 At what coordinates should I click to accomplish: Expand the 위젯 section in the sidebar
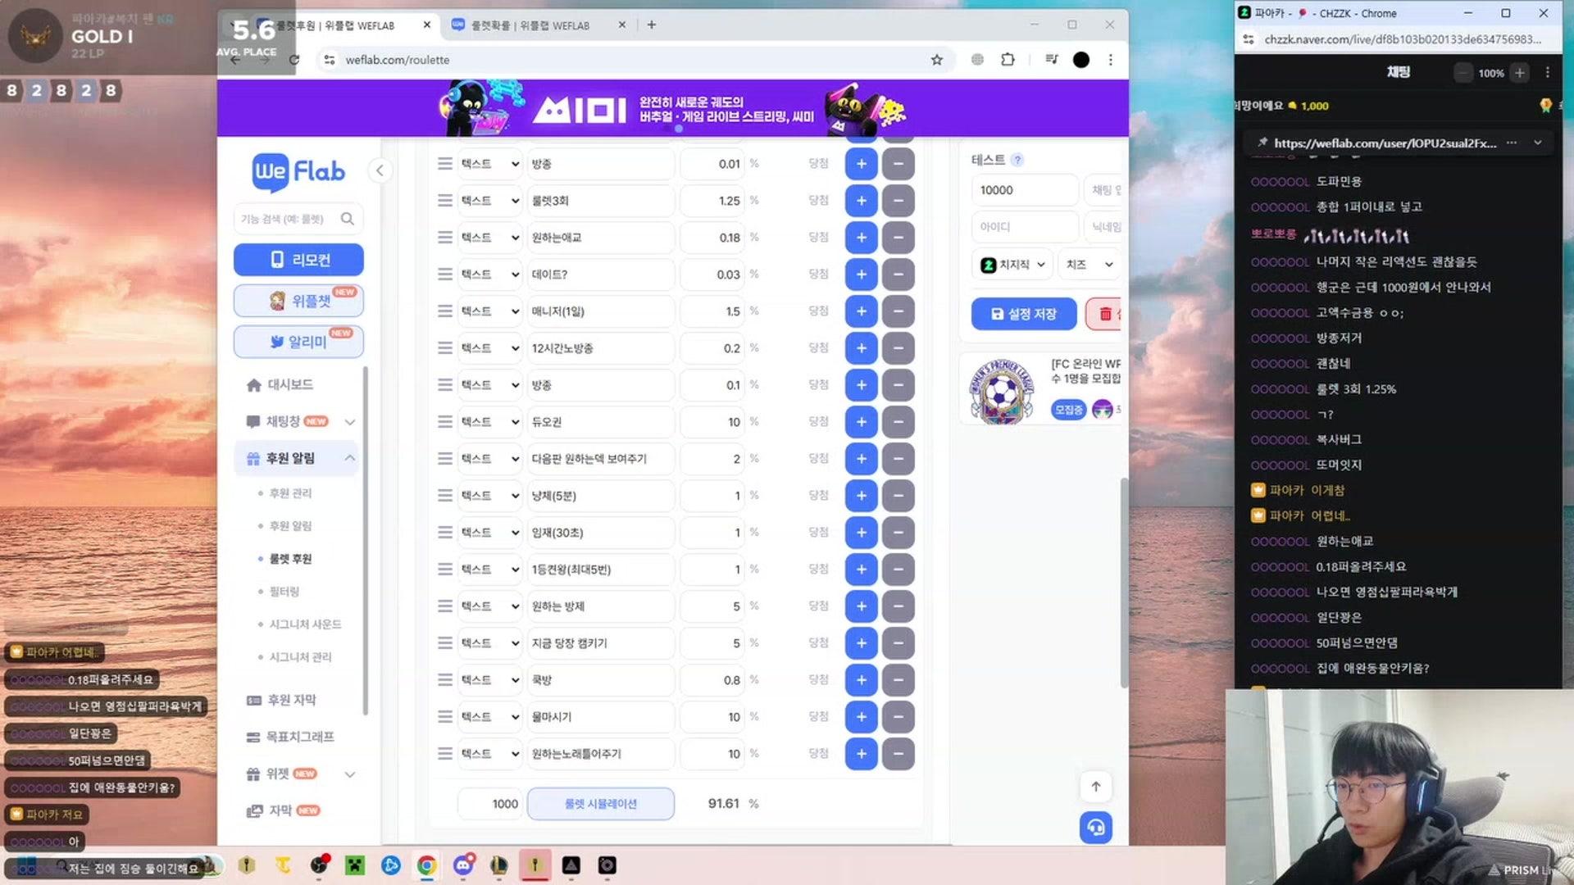tap(350, 774)
